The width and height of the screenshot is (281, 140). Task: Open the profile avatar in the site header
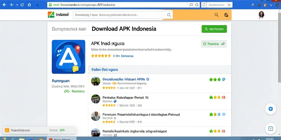262,15
